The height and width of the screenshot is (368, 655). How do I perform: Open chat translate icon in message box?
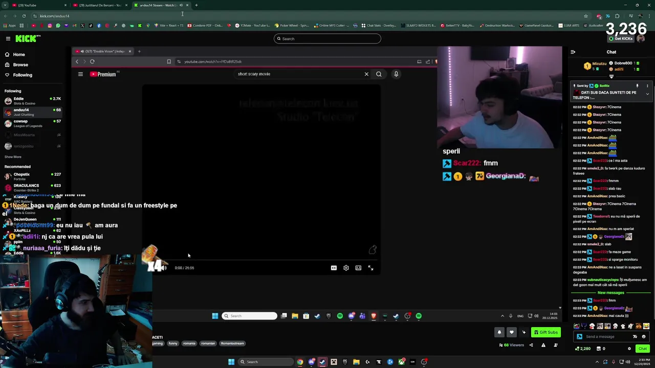(635, 337)
